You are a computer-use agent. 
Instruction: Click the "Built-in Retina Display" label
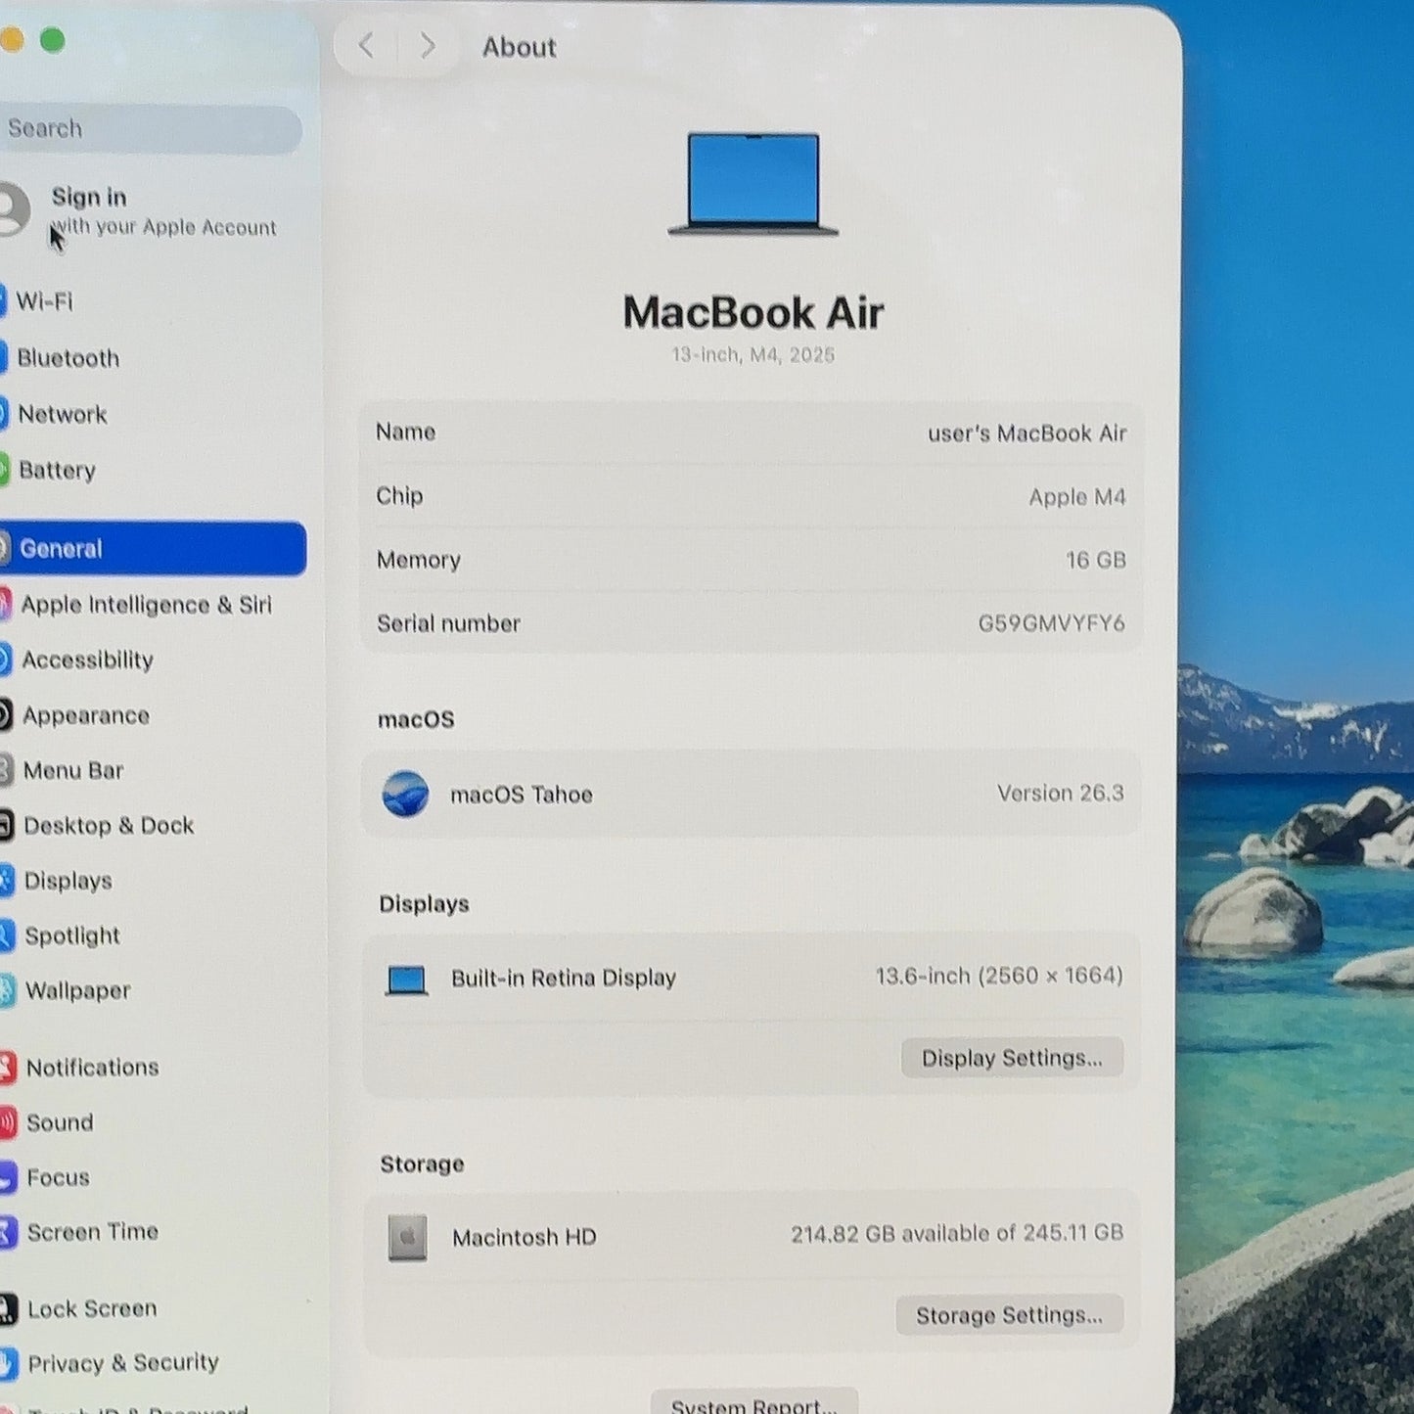pyautogui.click(x=564, y=978)
